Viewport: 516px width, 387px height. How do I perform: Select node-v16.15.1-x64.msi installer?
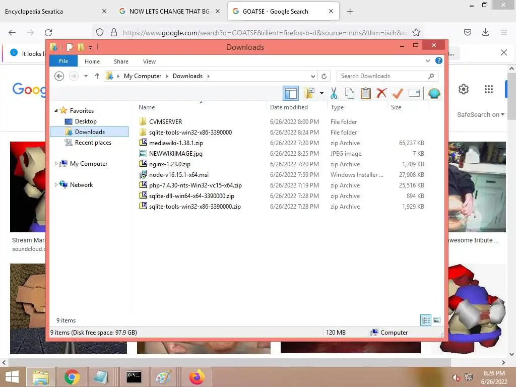(x=179, y=175)
